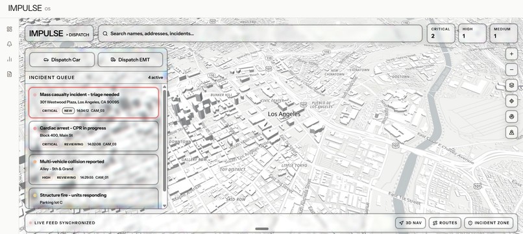Zoom in the map with plus button
Image resolution: width=523 pixels, height=234 pixels.
click(x=512, y=54)
